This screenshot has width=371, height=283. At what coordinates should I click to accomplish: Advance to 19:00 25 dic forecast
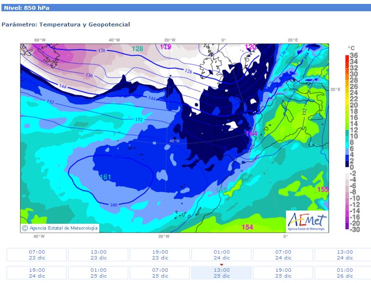click(x=283, y=273)
